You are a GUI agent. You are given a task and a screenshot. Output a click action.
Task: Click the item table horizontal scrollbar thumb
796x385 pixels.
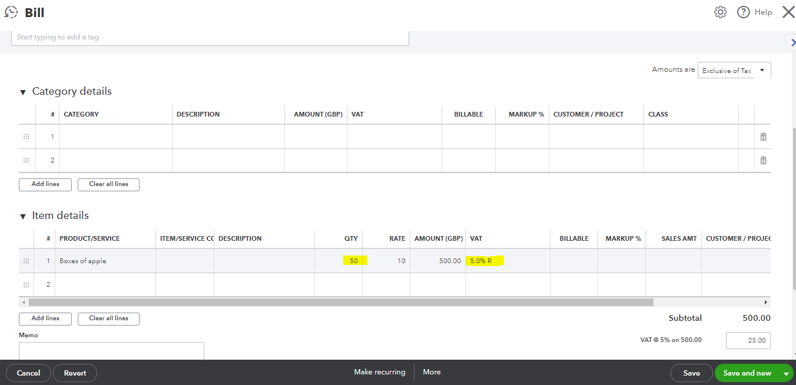pyautogui.click(x=341, y=302)
